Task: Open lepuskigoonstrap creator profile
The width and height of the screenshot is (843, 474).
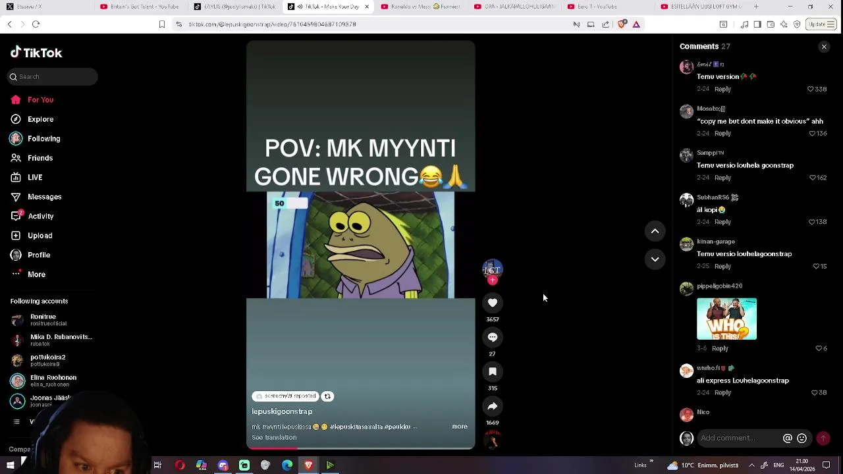Action: (x=282, y=411)
